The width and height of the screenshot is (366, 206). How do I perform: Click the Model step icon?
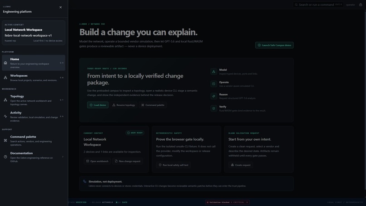tap(213, 72)
